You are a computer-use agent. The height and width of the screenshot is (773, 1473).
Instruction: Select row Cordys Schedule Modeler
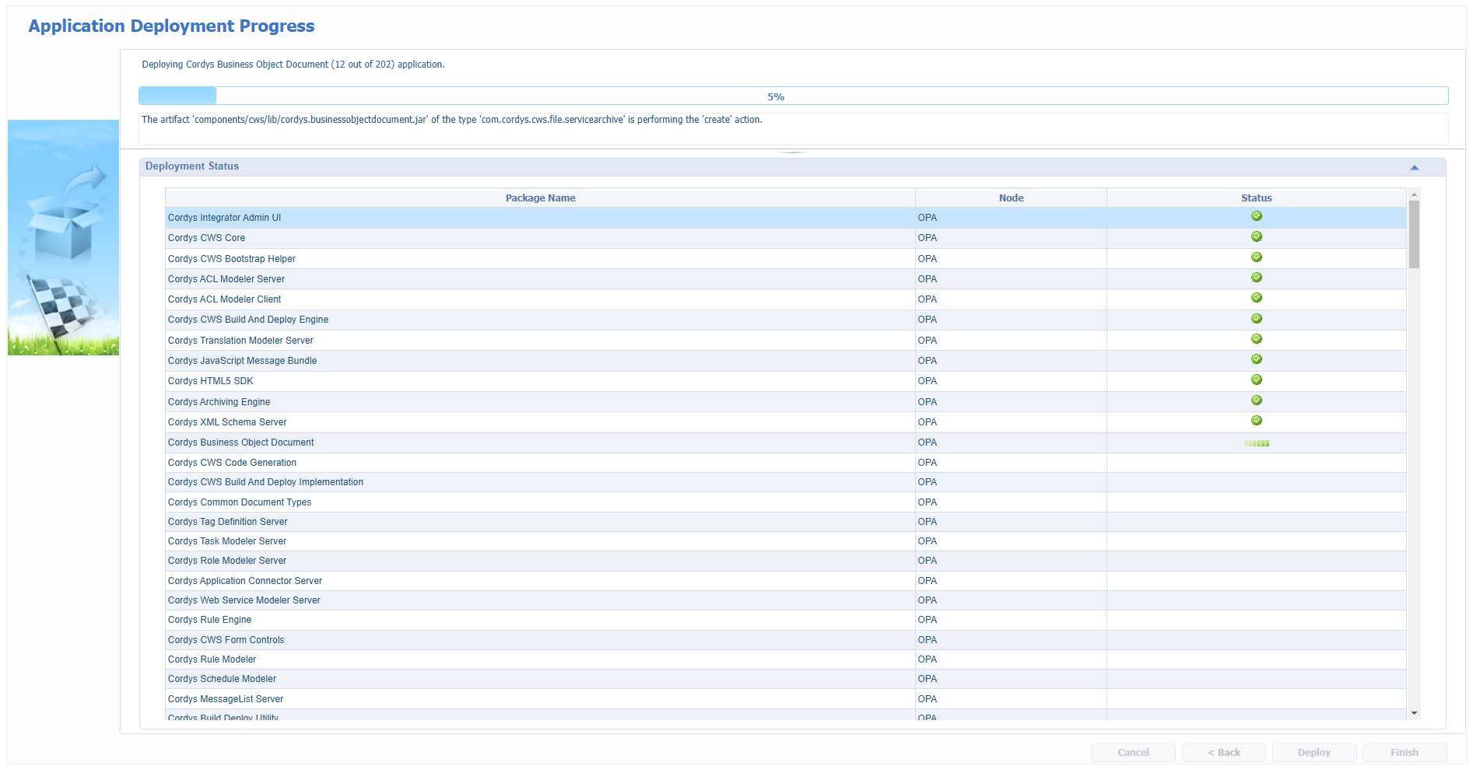[786, 679]
